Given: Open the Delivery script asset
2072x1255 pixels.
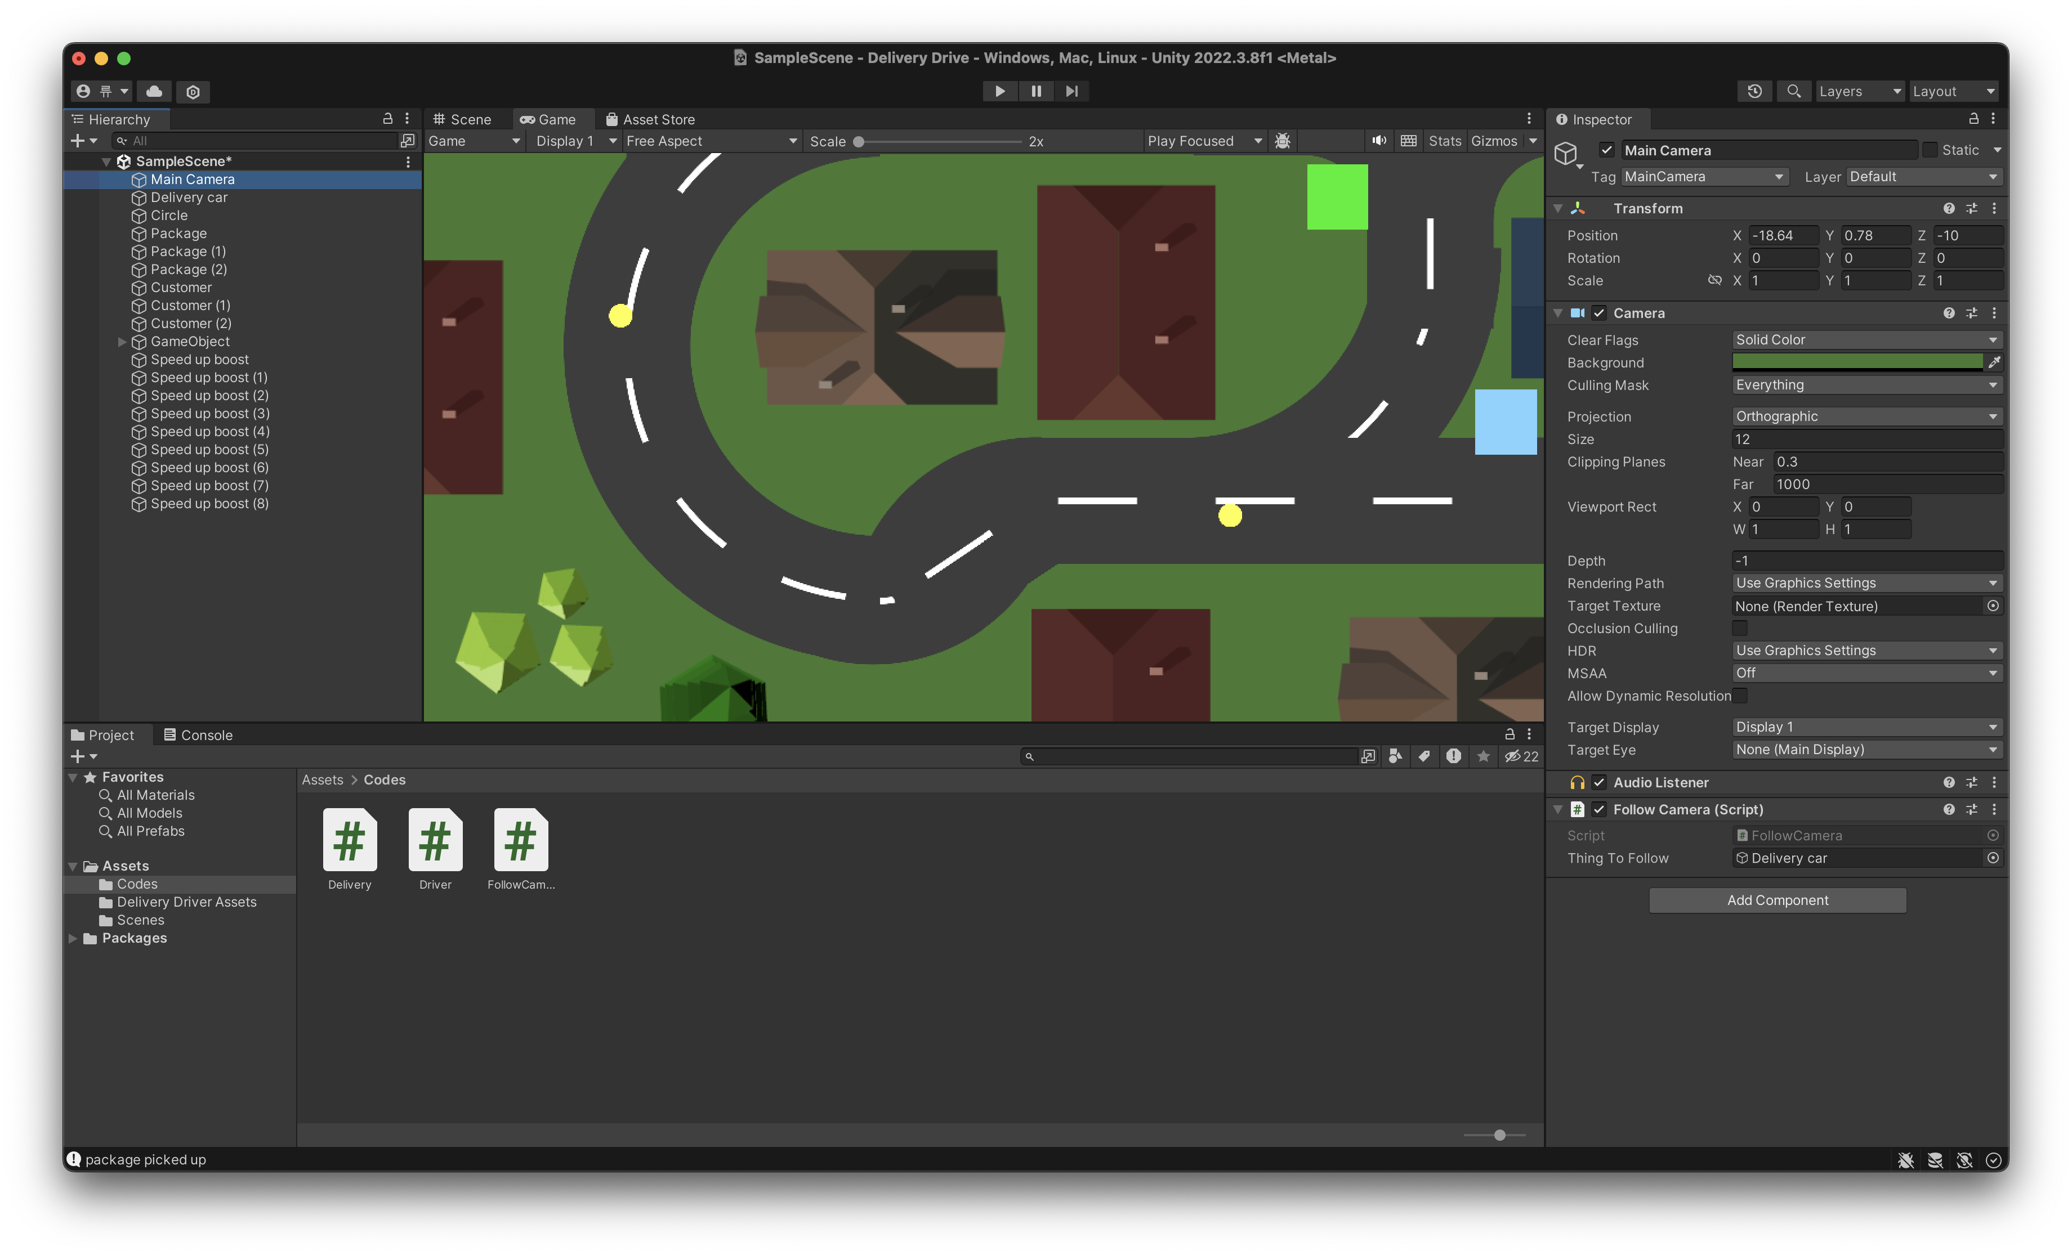Looking at the screenshot, I should coord(350,841).
